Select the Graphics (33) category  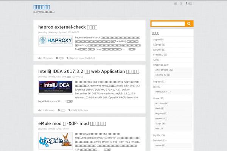tap(161, 65)
